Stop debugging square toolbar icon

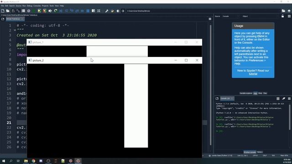[88, 11]
